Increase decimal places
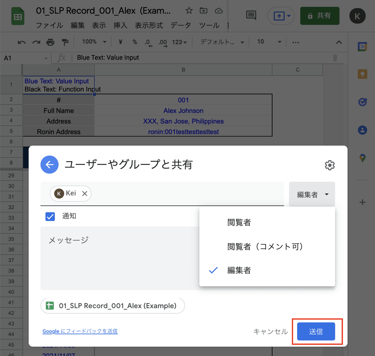Screen dimensions: 375x356 (162, 42)
